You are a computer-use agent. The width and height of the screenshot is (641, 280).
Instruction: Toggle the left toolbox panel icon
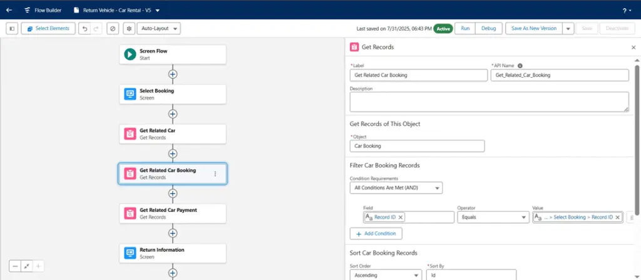(12, 29)
